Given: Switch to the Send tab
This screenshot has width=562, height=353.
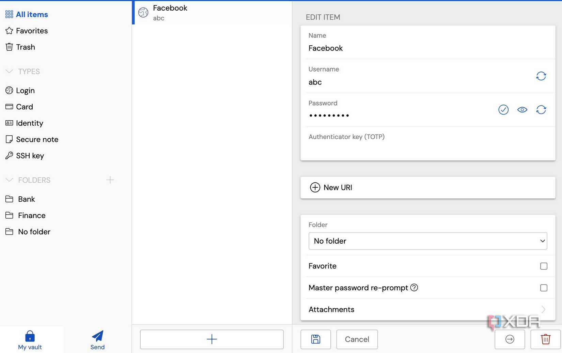Looking at the screenshot, I should 97,340.
